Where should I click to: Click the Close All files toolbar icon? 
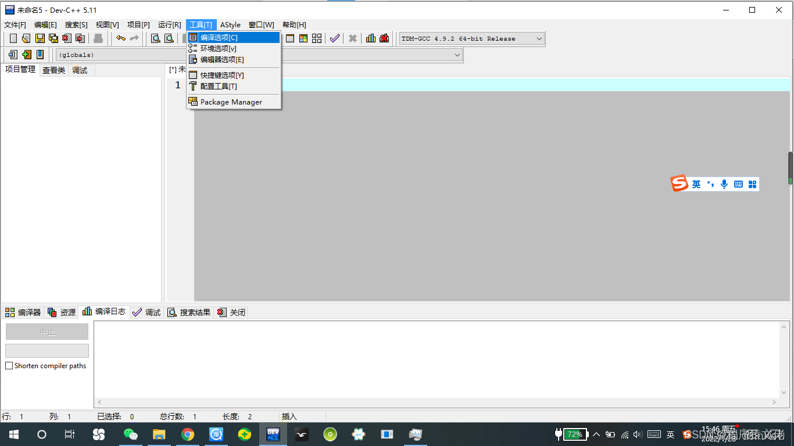80,38
